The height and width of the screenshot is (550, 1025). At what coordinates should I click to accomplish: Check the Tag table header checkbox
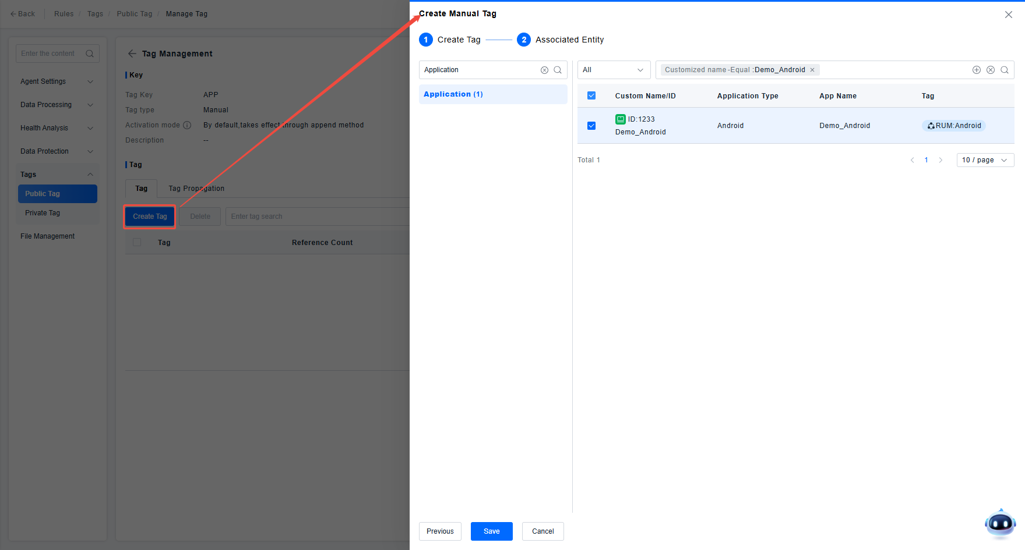point(137,242)
